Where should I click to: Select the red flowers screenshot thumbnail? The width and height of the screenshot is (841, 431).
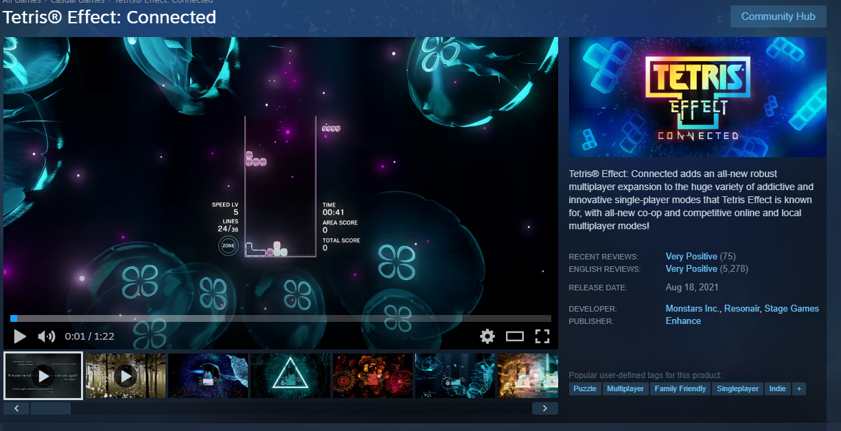373,375
